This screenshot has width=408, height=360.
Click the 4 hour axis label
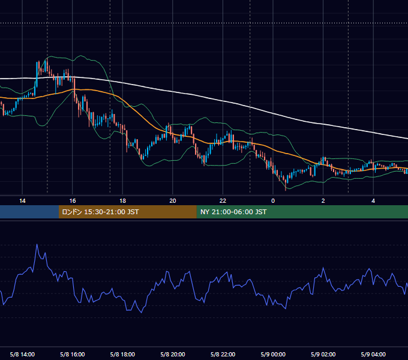[x=373, y=201]
